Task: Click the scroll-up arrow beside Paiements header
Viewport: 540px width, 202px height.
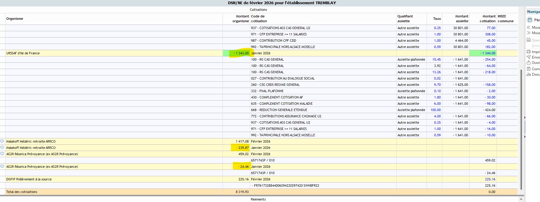Action: pos(521,199)
